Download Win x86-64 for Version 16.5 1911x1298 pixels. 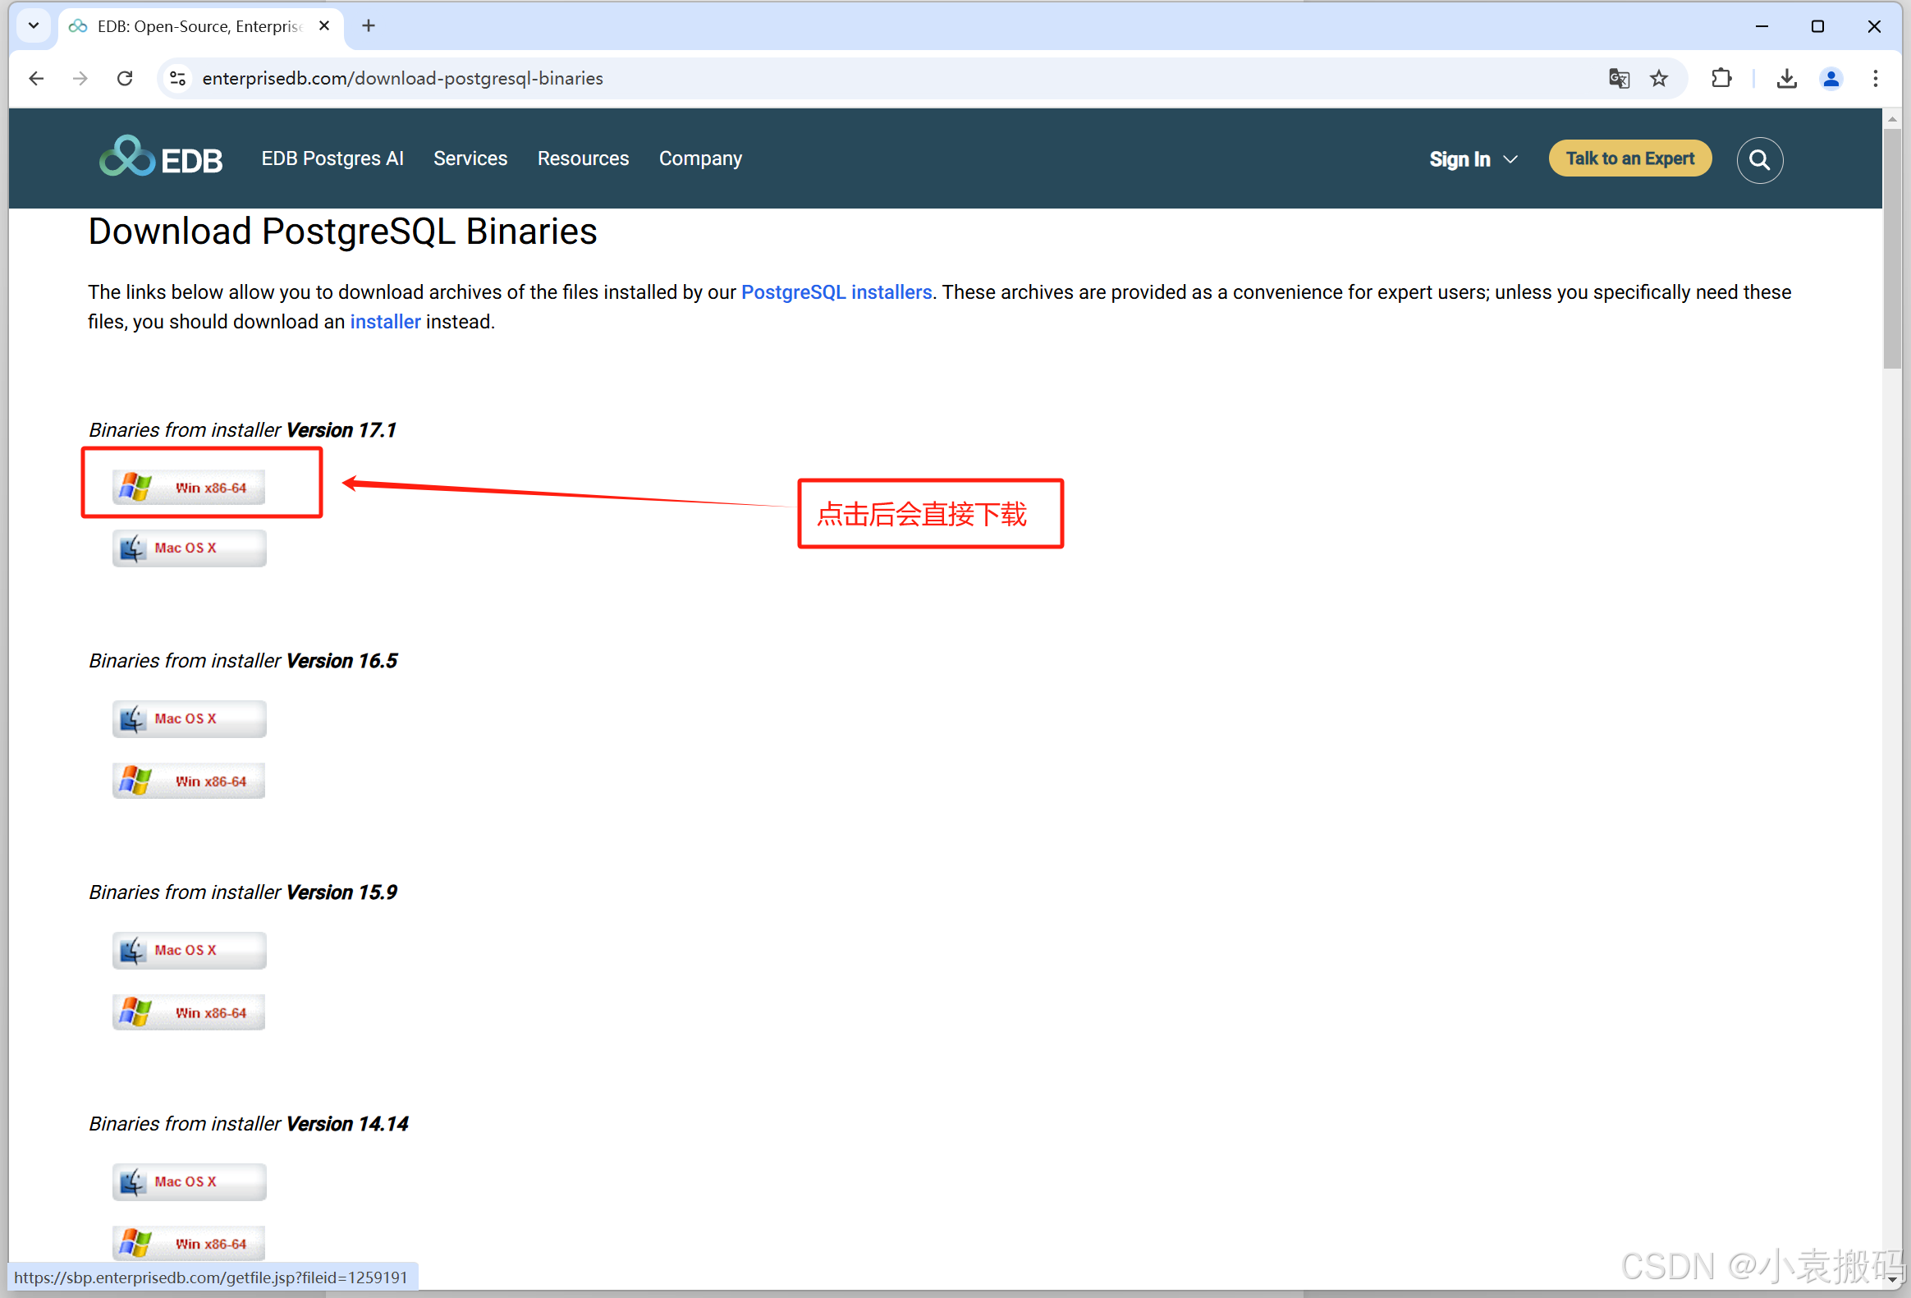coord(189,781)
